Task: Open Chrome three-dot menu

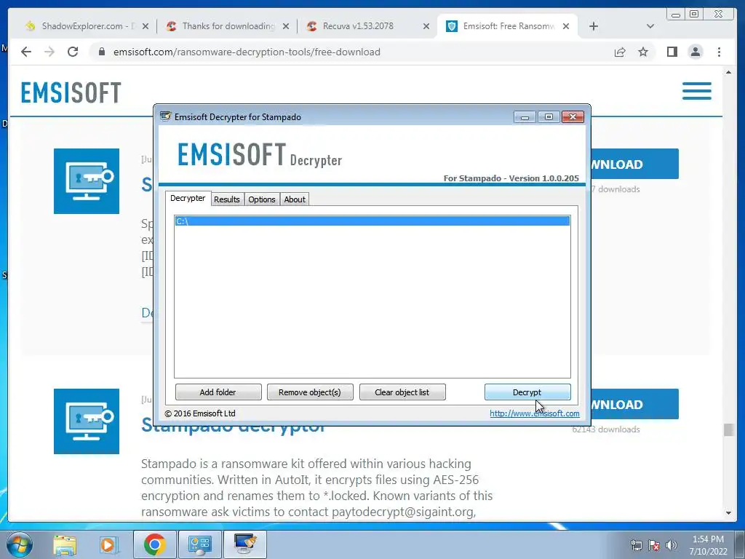Action: click(719, 52)
